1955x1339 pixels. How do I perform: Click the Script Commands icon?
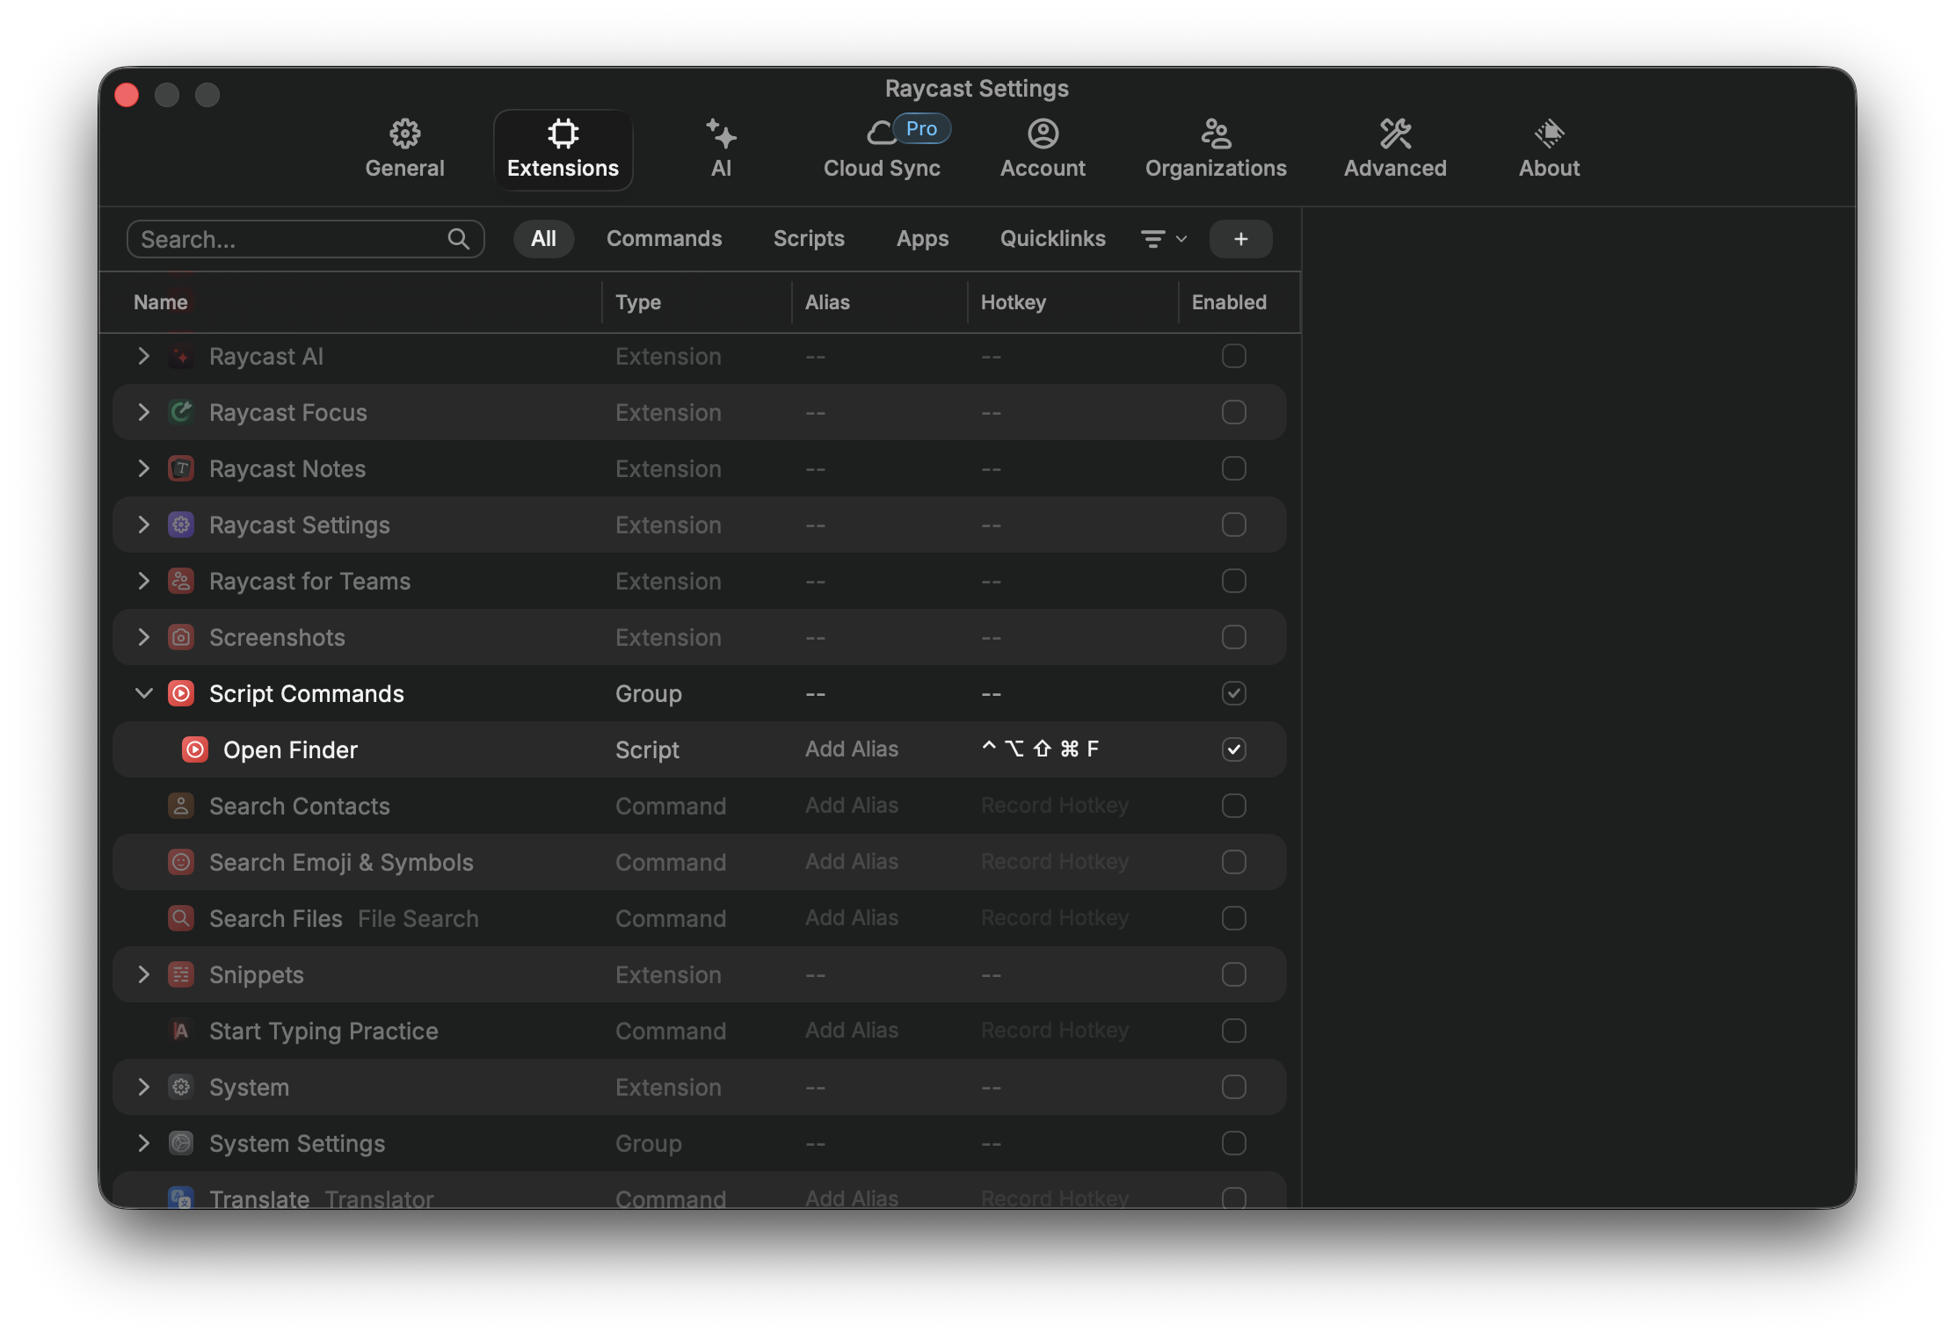pos(181,693)
